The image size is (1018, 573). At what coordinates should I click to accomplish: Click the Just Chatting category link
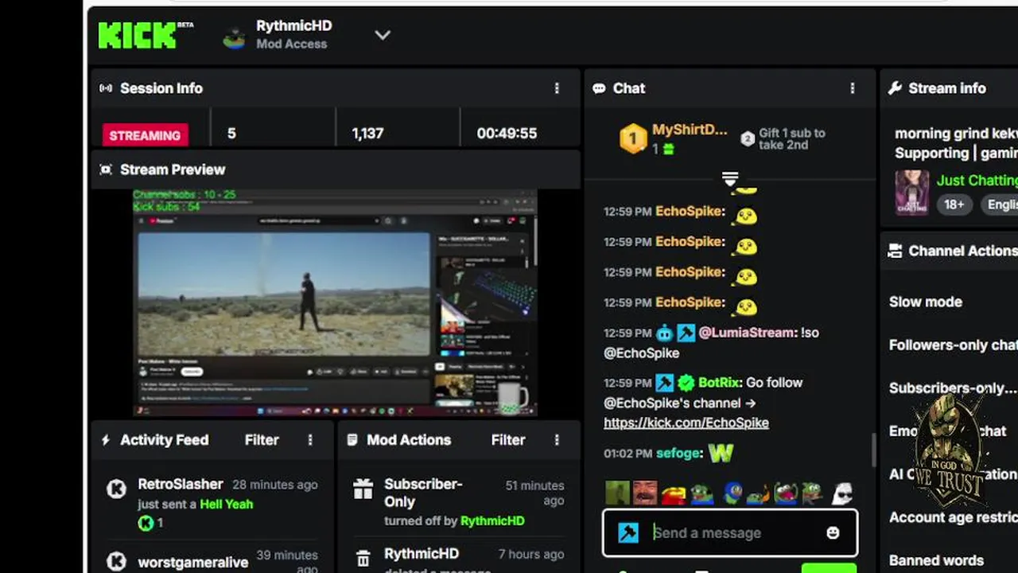(977, 180)
